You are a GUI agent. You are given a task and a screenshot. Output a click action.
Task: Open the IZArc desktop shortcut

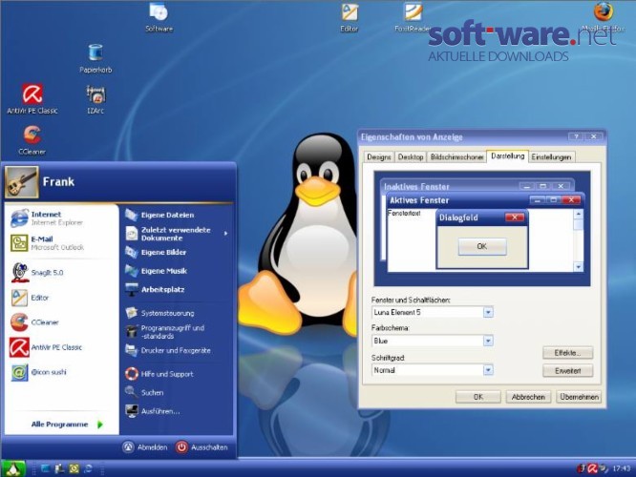point(95,100)
